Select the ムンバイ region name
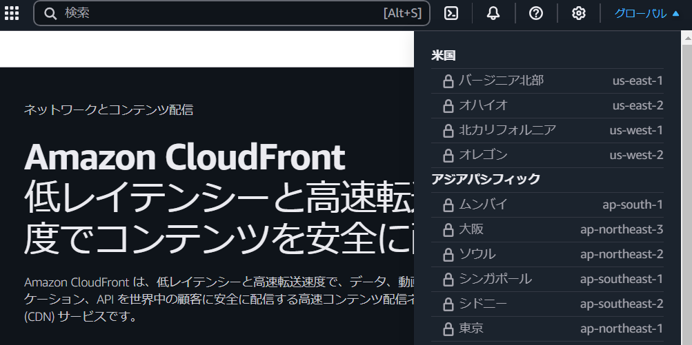Viewport: 692px width, 345px height. click(x=483, y=204)
